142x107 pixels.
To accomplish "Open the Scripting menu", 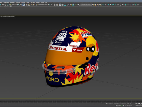I will click(23, 3).
